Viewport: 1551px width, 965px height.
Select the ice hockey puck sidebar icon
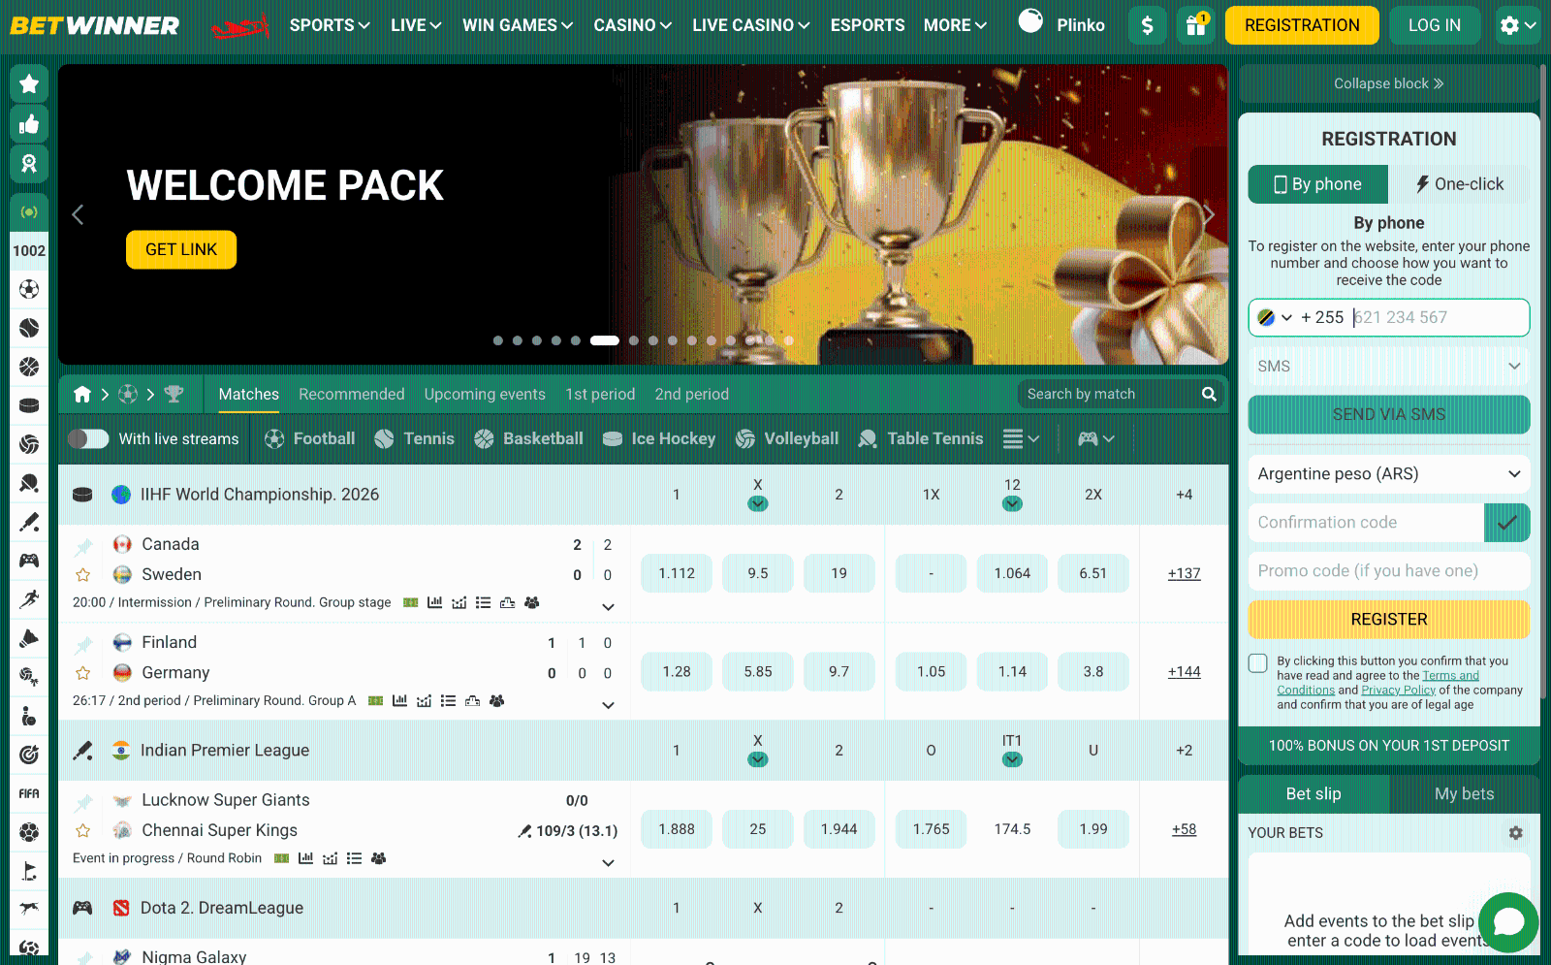pos(29,405)
